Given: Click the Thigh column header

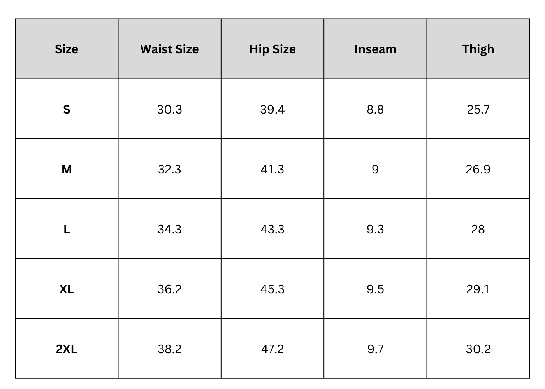Looking at the screenshot, I should (x=478, y=49).
